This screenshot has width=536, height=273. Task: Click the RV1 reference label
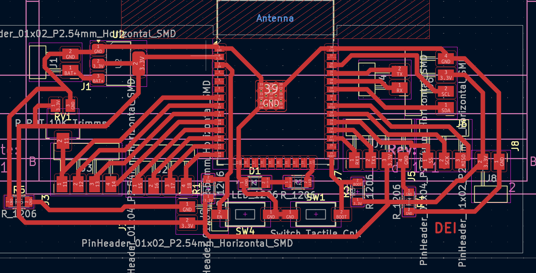[62, 116]
